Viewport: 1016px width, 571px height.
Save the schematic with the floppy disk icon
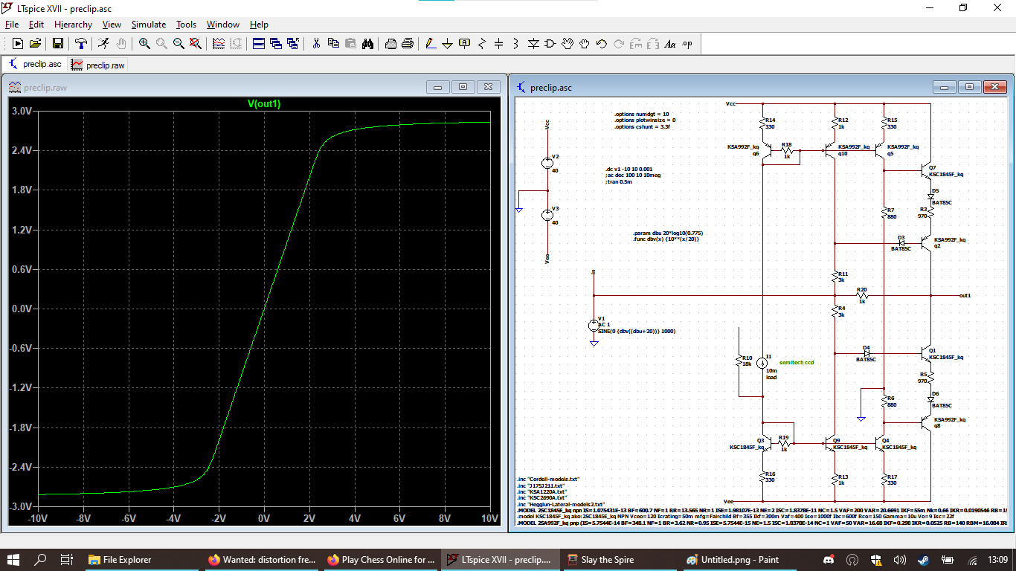coord(57,44)
